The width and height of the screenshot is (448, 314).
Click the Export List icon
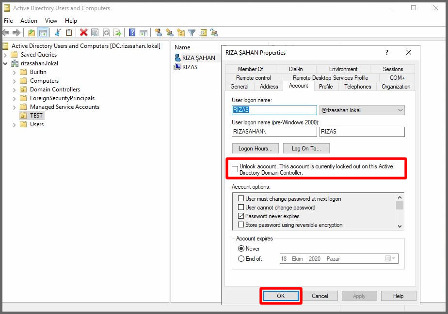click(x=117, y=33)
